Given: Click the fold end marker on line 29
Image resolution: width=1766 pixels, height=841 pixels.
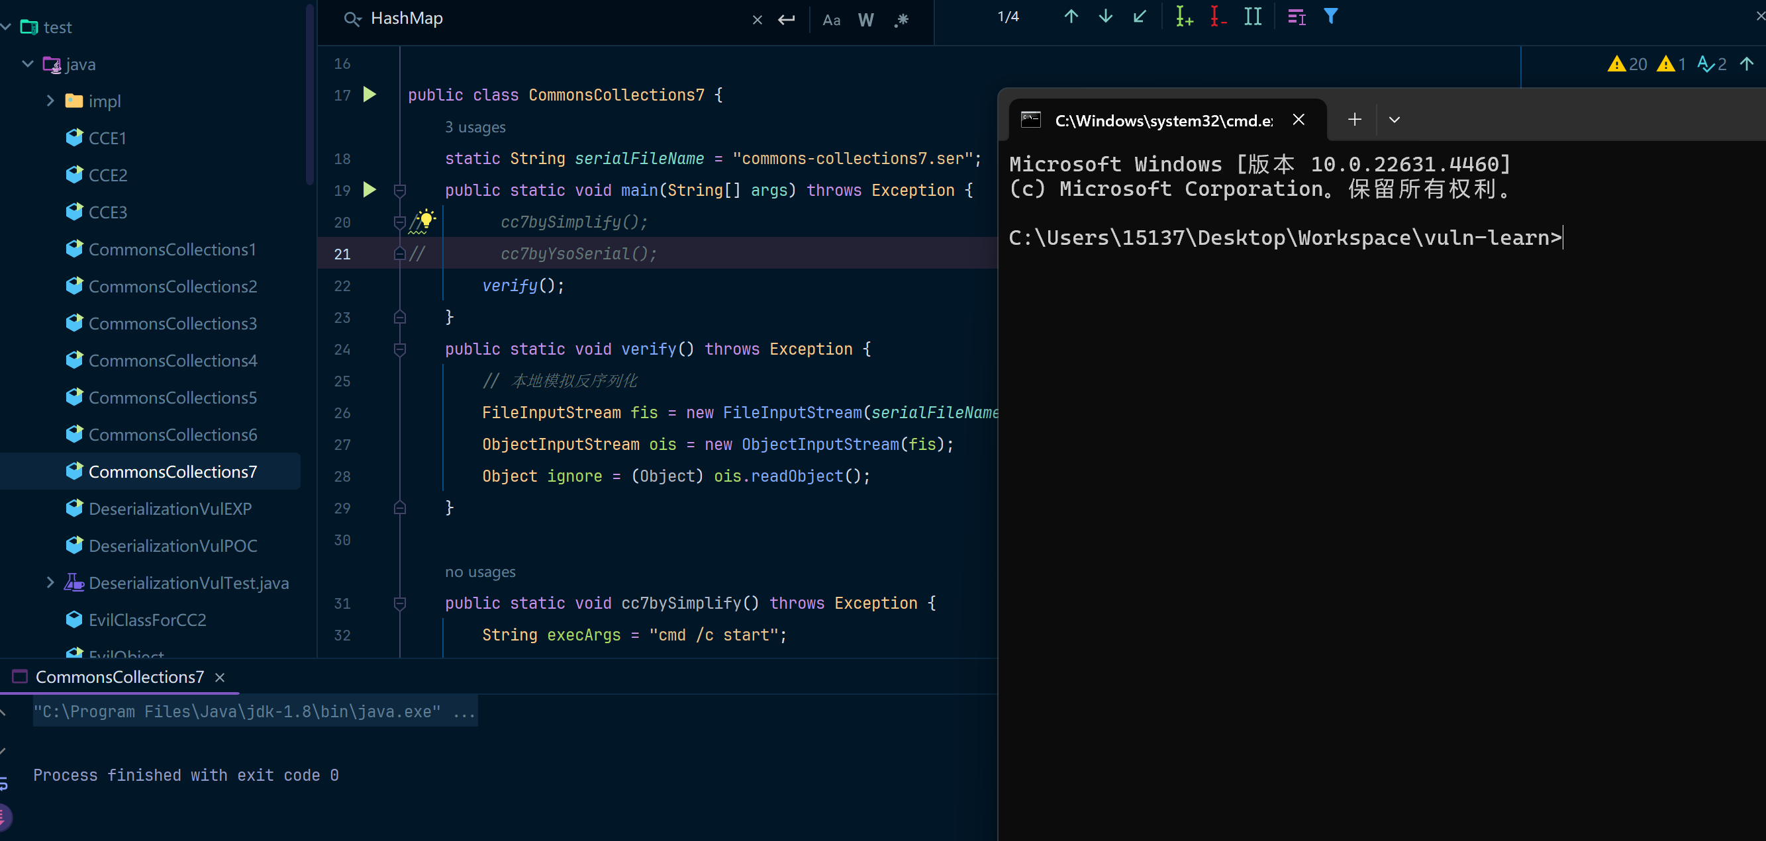Looking at the screenshot, I should click(x=400, y=508).
